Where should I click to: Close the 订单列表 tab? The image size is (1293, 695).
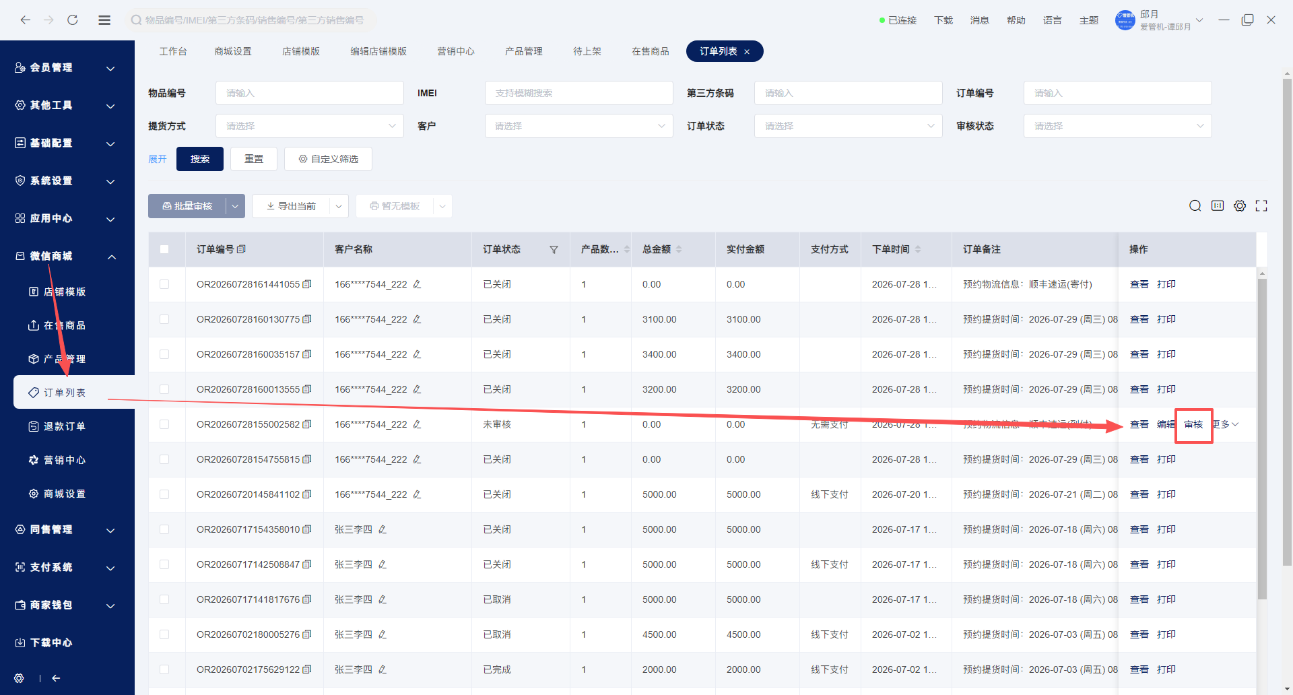(x=747, y=52)
